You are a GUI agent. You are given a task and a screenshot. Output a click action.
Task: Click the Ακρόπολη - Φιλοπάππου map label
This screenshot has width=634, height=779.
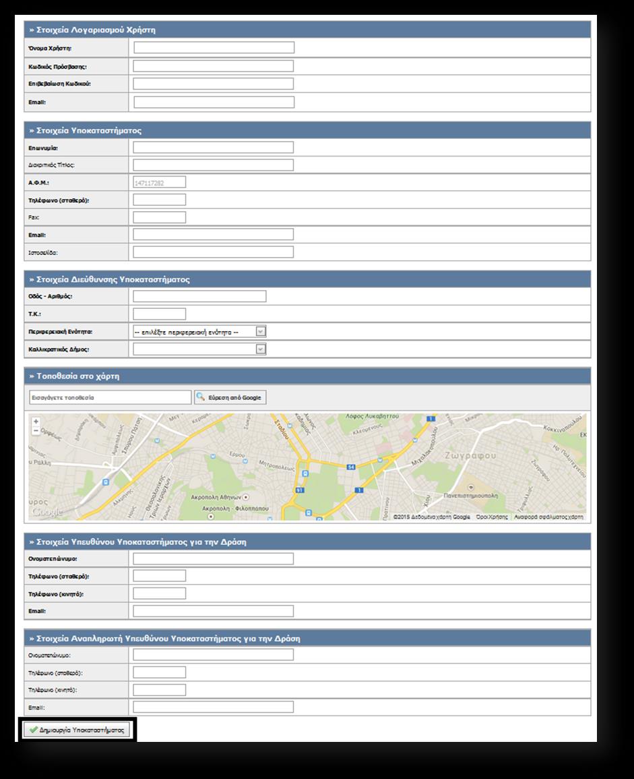tap(235, 509)
